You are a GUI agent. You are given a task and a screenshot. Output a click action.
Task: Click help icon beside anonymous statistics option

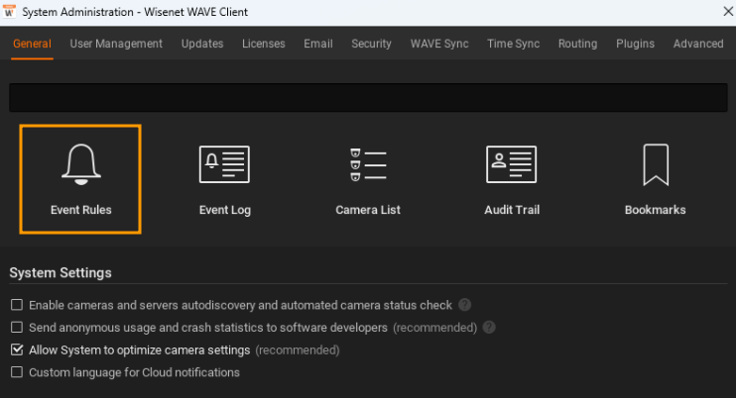[x=489, y=327]
